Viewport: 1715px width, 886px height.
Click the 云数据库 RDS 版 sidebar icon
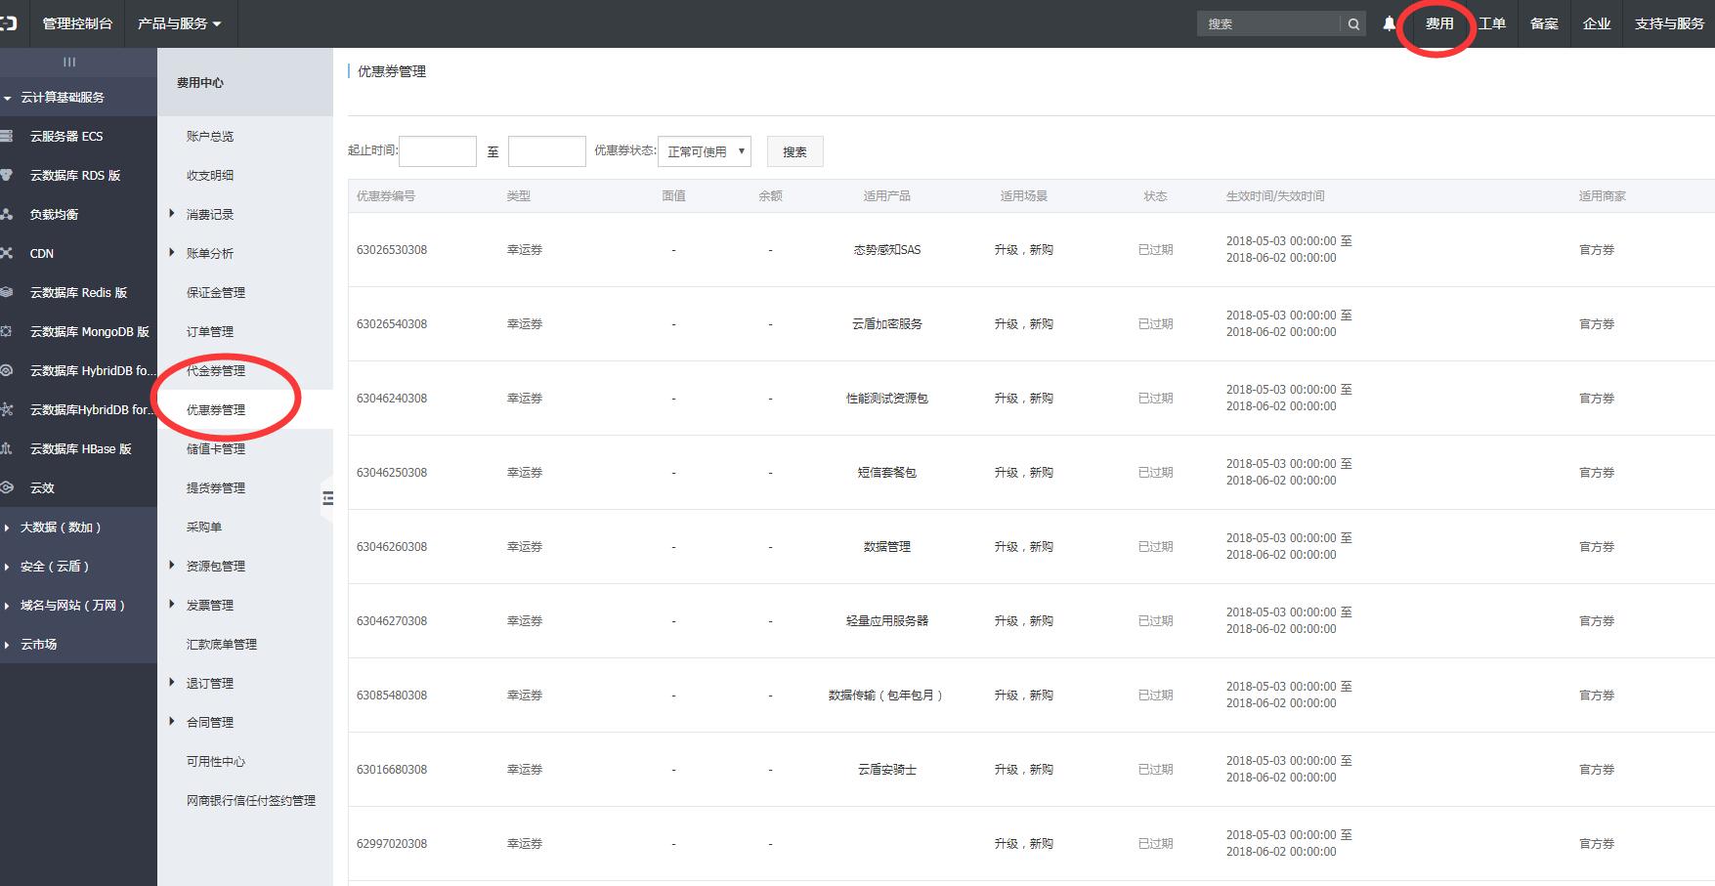7,175
